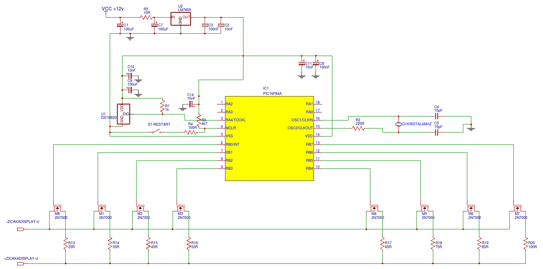The height and width of the screenshot is (269, 543).
Task: Click capacitor C14 10nF symbol
Action: click(191, 104)
